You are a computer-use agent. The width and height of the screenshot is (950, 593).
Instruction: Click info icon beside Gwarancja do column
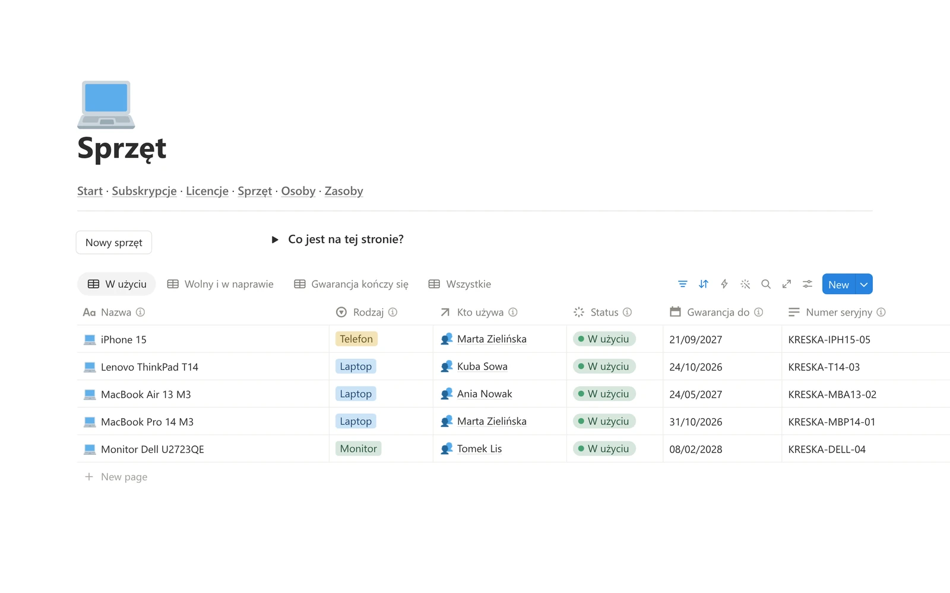[758, 312]
